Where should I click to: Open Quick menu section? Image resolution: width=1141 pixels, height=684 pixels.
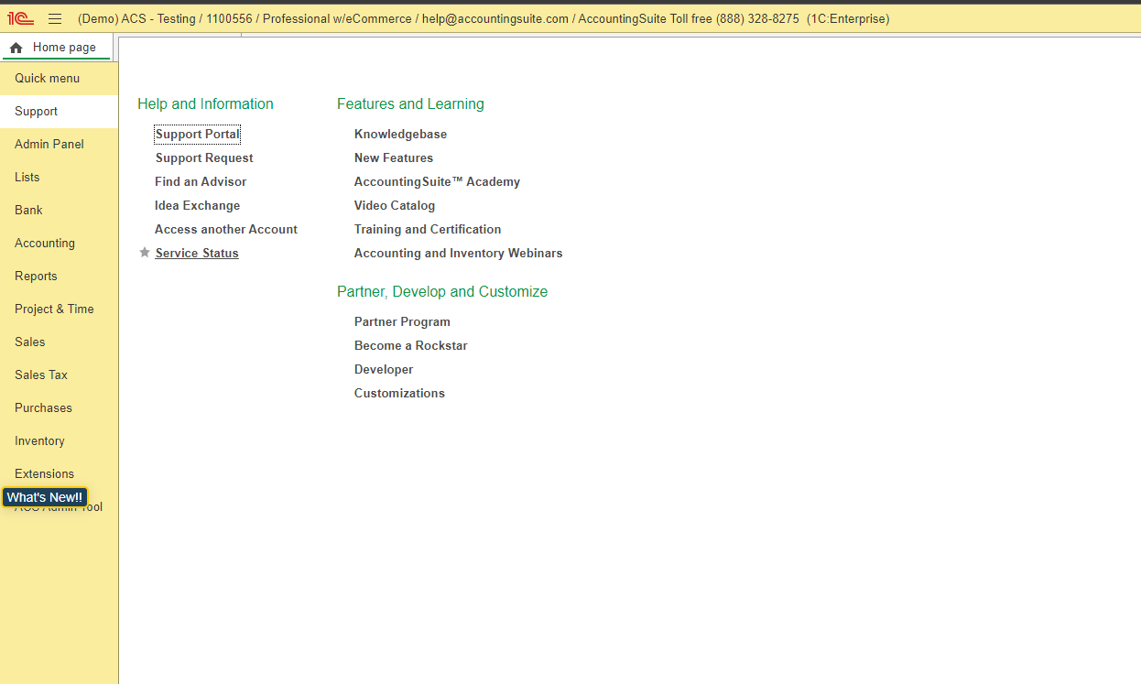pos(59,79)
